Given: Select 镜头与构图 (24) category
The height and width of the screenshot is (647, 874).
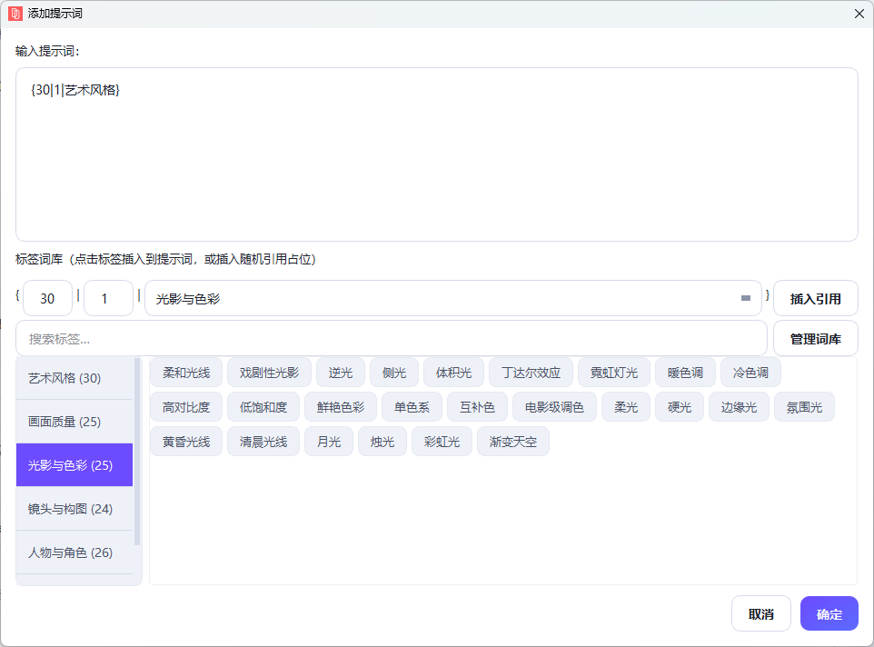Looking at the screenshot, I should coord(74,508).
